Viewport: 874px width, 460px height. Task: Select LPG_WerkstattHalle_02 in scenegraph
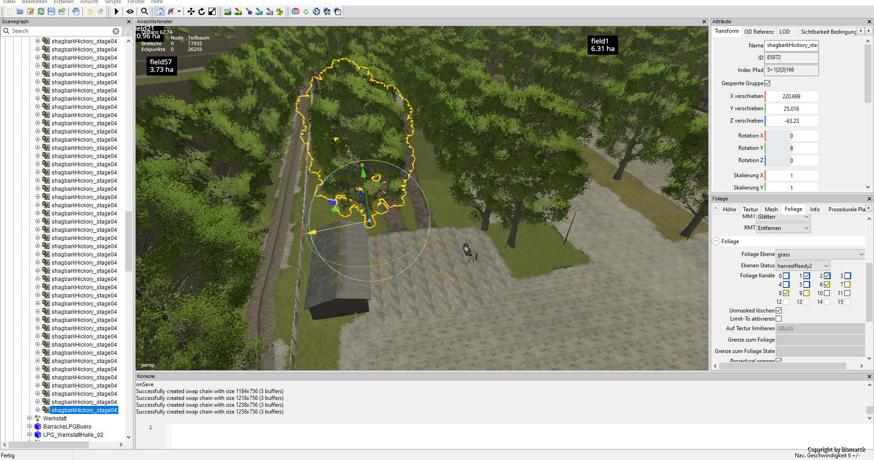[x=73, y=435]
